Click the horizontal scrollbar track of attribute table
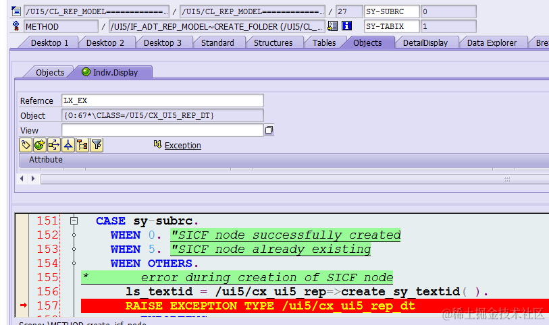The height and width of the screenshot is (325, 549). point(294,179)
